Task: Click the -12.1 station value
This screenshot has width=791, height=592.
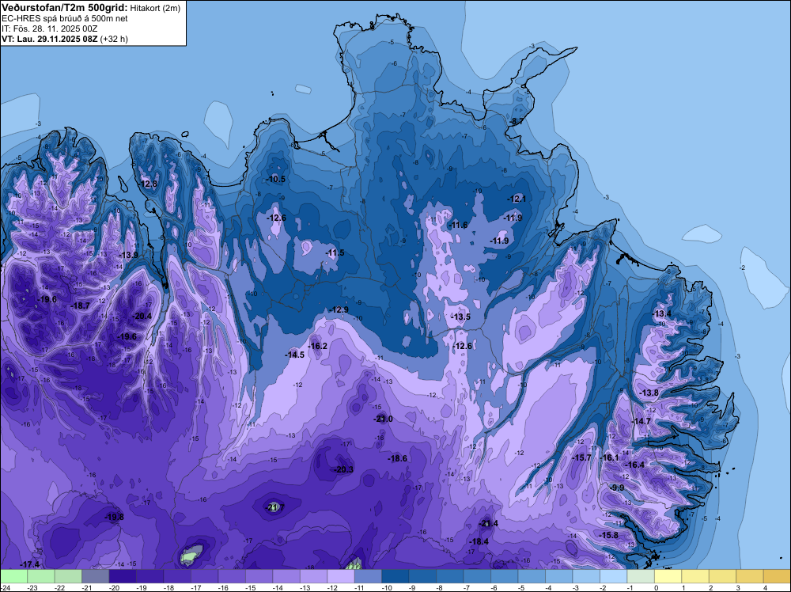Action: (517, 199)
